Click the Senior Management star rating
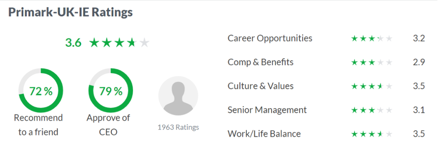Viewport: 439px width, 151px height. click(x=372, y=110)
